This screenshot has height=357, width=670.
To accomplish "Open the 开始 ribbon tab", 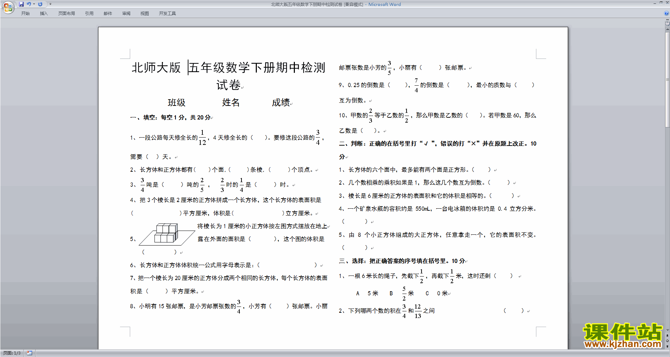I will tap(25, 14).
